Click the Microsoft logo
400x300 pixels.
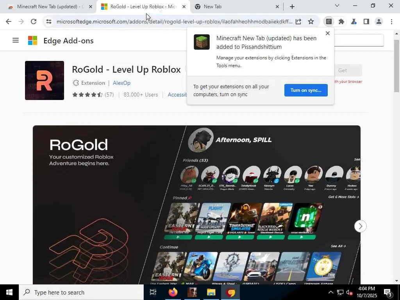33,41
